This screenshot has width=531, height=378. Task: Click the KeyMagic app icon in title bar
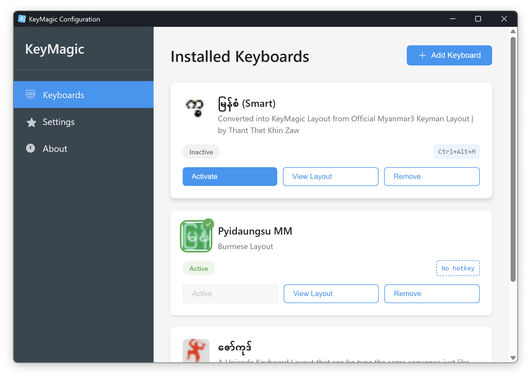coord(21,19)
